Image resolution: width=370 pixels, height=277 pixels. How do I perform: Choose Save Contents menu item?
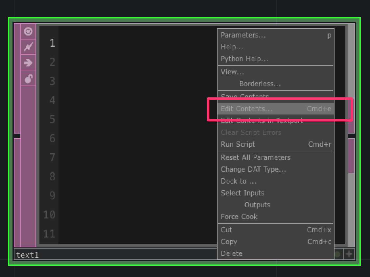point(275,97)
